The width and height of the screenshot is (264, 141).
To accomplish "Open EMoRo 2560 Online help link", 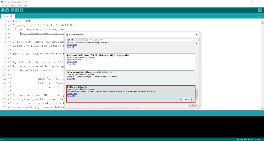I will coord(72,45).
